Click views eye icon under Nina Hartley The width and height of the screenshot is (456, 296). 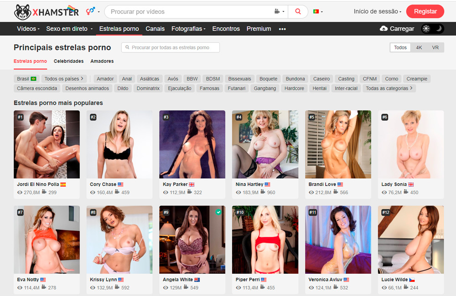pyautogui.click(x=238, y=192)
